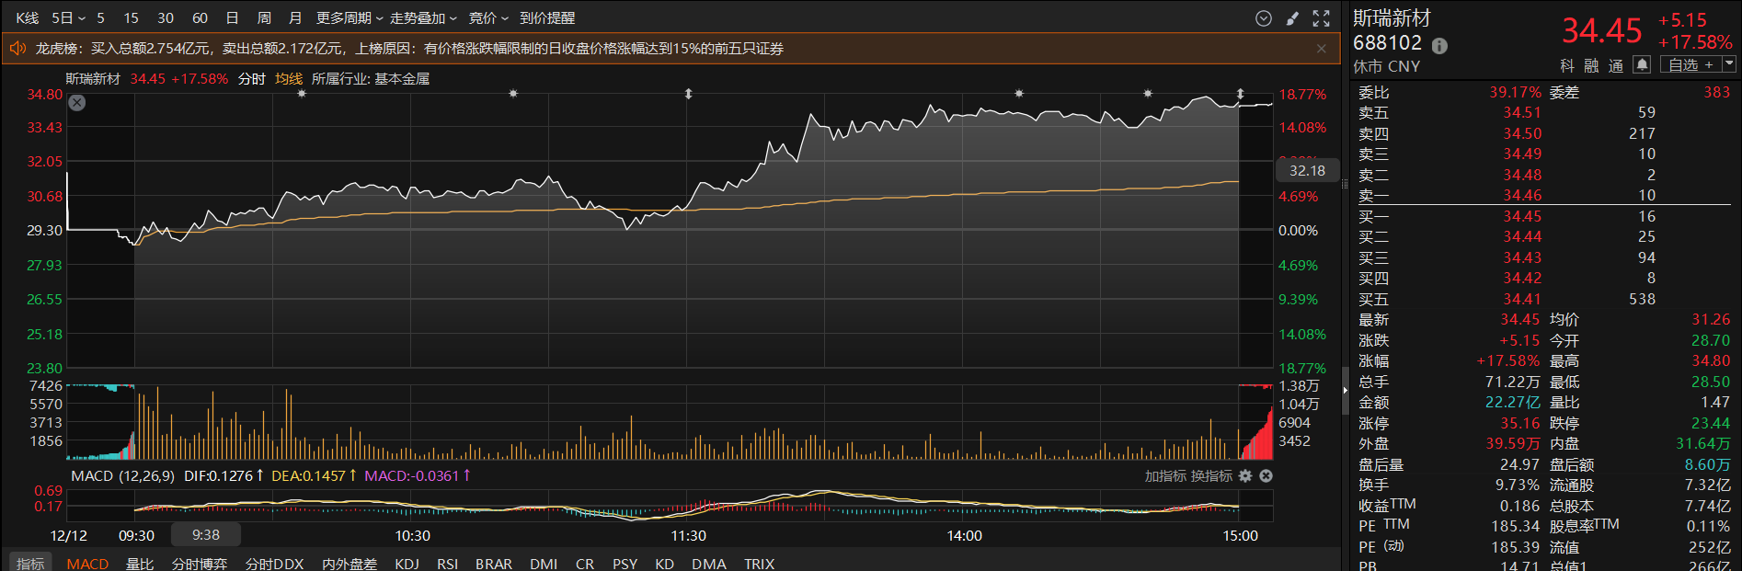Click the price alert bell icon
This screenshot has height=571, width=1742.
tap(1642, 64)
